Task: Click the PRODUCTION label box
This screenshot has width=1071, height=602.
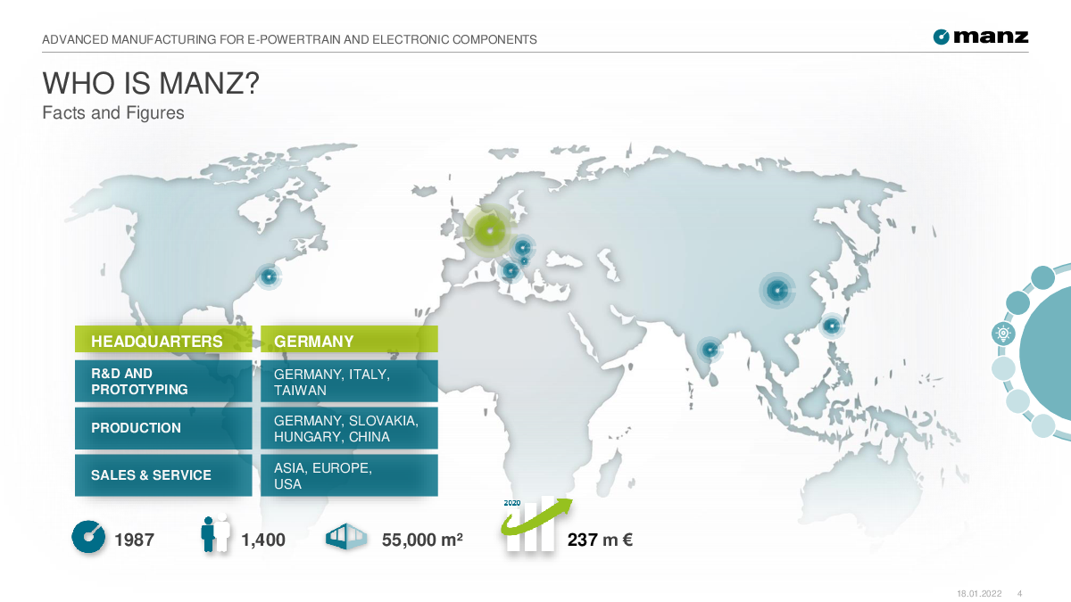Action: coord(163,428)
